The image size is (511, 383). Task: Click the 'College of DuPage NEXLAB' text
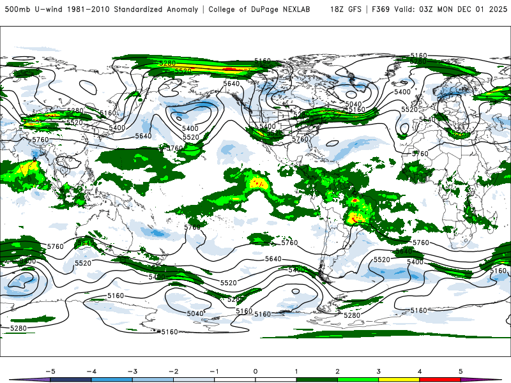(x=259, y=9)
